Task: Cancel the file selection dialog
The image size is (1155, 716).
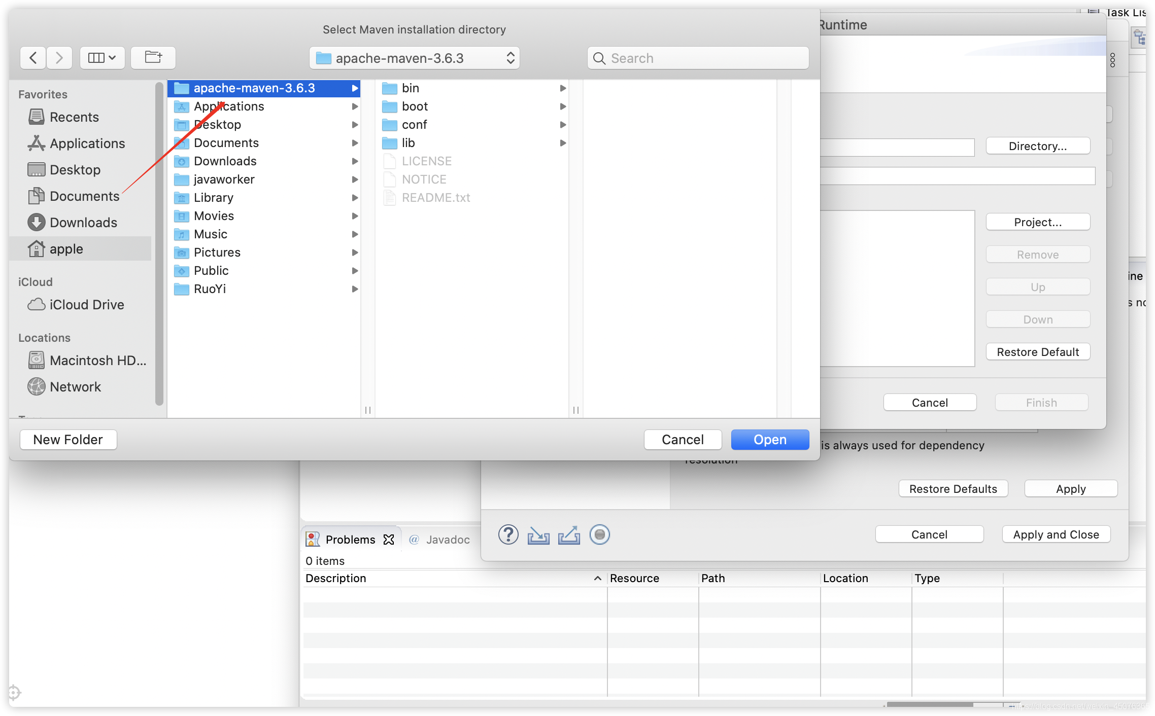Action: (683, 440)
